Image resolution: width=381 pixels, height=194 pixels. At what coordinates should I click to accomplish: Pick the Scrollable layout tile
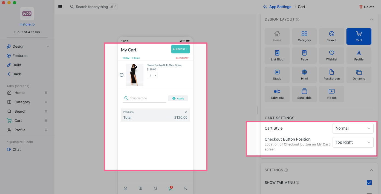(x=304, y=94)
